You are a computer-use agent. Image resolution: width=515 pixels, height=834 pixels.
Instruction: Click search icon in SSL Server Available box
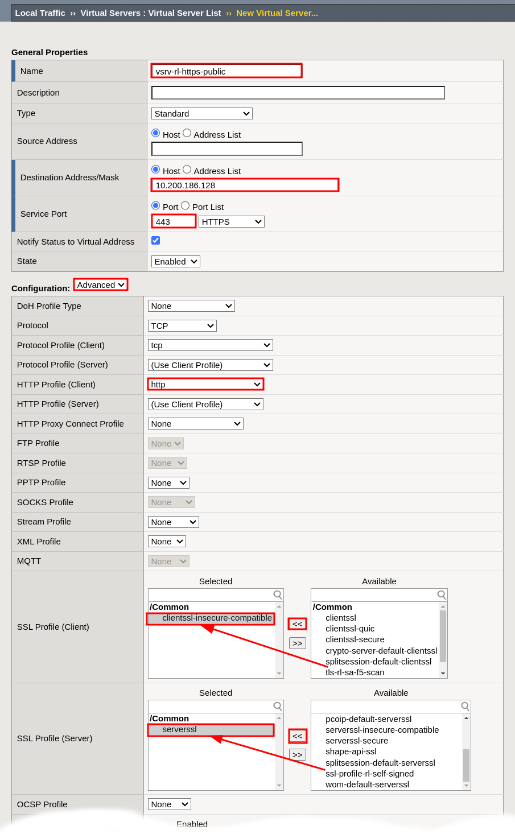[x=465, y=707]
